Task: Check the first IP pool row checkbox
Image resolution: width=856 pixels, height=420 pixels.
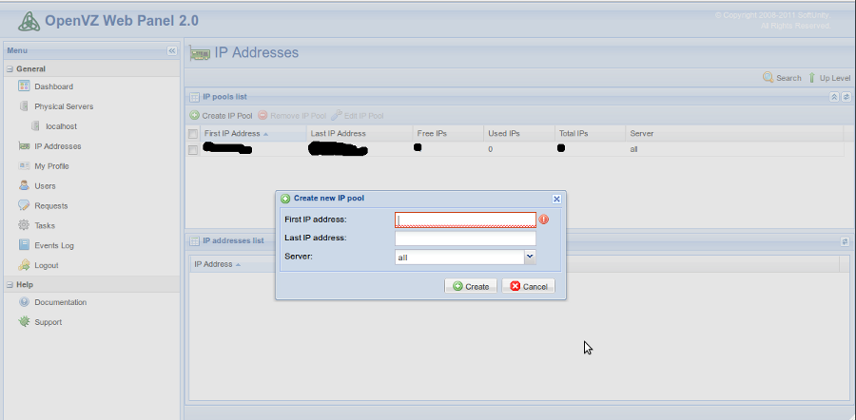Action: coord(193,149)
